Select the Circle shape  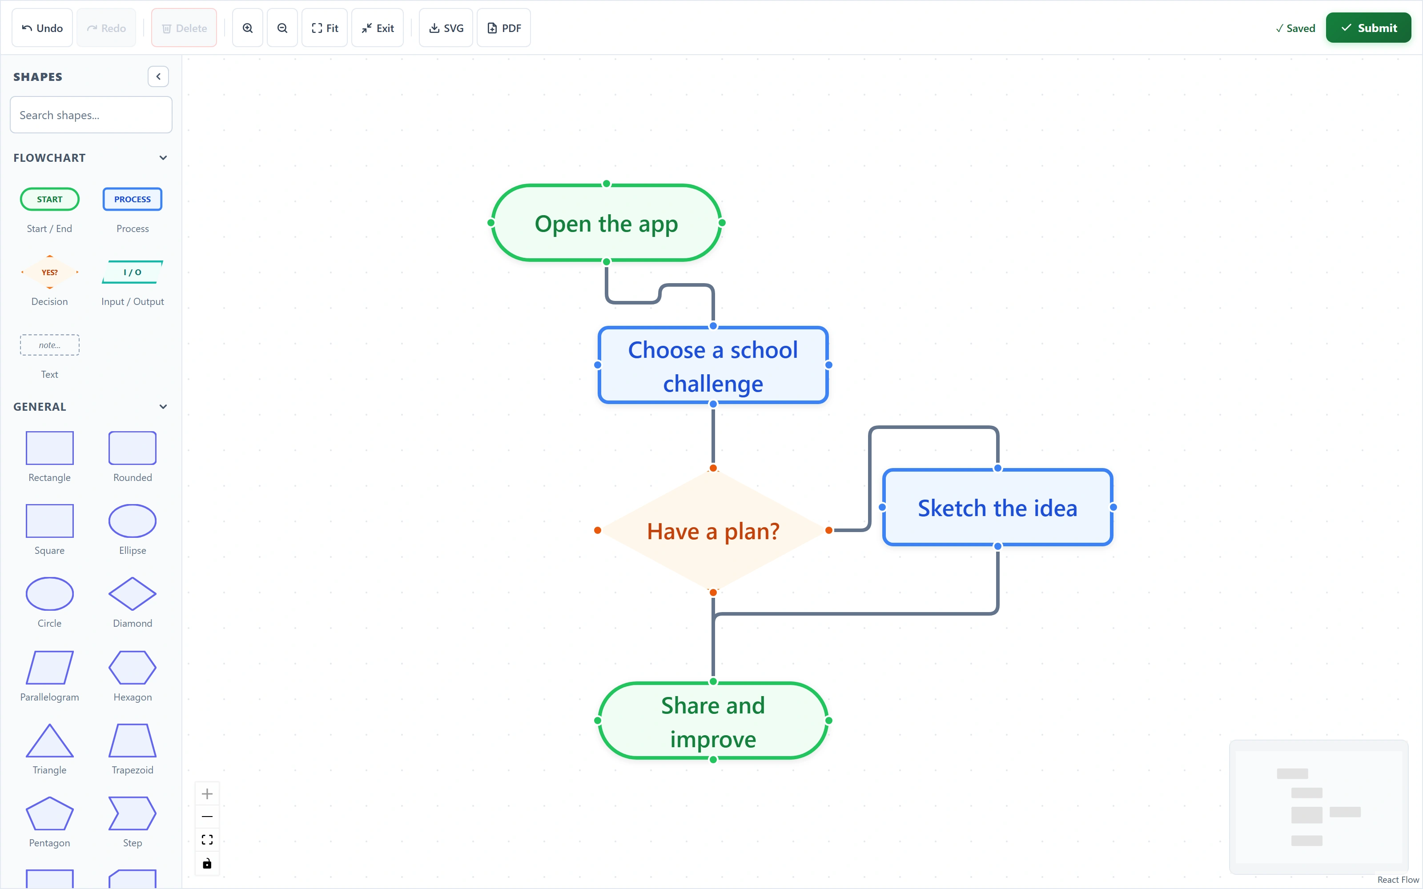pyautogui.click(x=49, y=603)
